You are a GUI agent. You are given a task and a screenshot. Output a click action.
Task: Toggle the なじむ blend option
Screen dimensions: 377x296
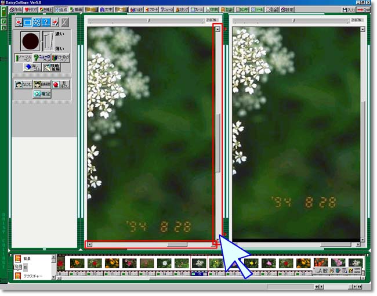click(x=23, y=84)
